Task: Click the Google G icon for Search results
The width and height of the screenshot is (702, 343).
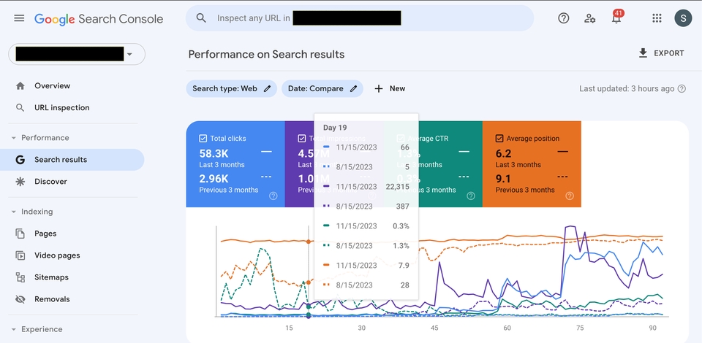Action: [20, 160]
